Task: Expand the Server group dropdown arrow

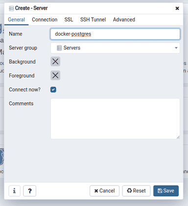Action: click(176, 48)
